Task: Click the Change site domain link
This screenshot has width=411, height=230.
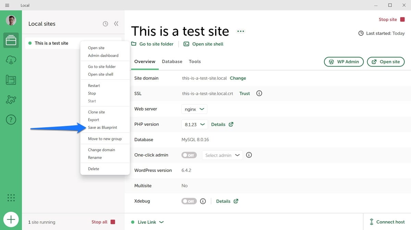Action: click(238, 78)
